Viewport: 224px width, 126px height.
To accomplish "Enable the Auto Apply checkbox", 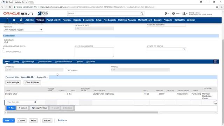I will tap(66, 70).
